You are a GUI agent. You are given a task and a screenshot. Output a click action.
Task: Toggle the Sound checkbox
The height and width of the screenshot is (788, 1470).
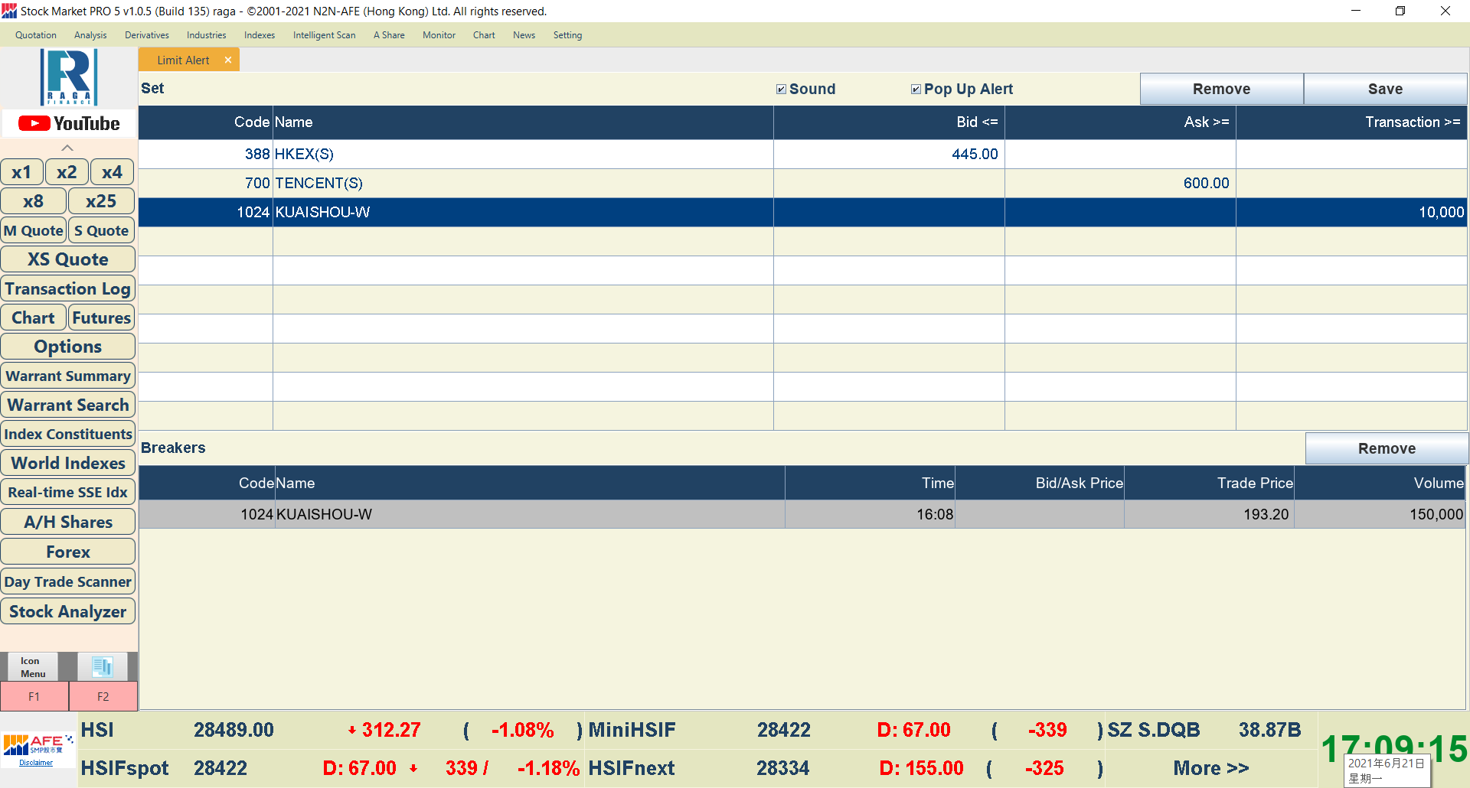coord(781,89)
